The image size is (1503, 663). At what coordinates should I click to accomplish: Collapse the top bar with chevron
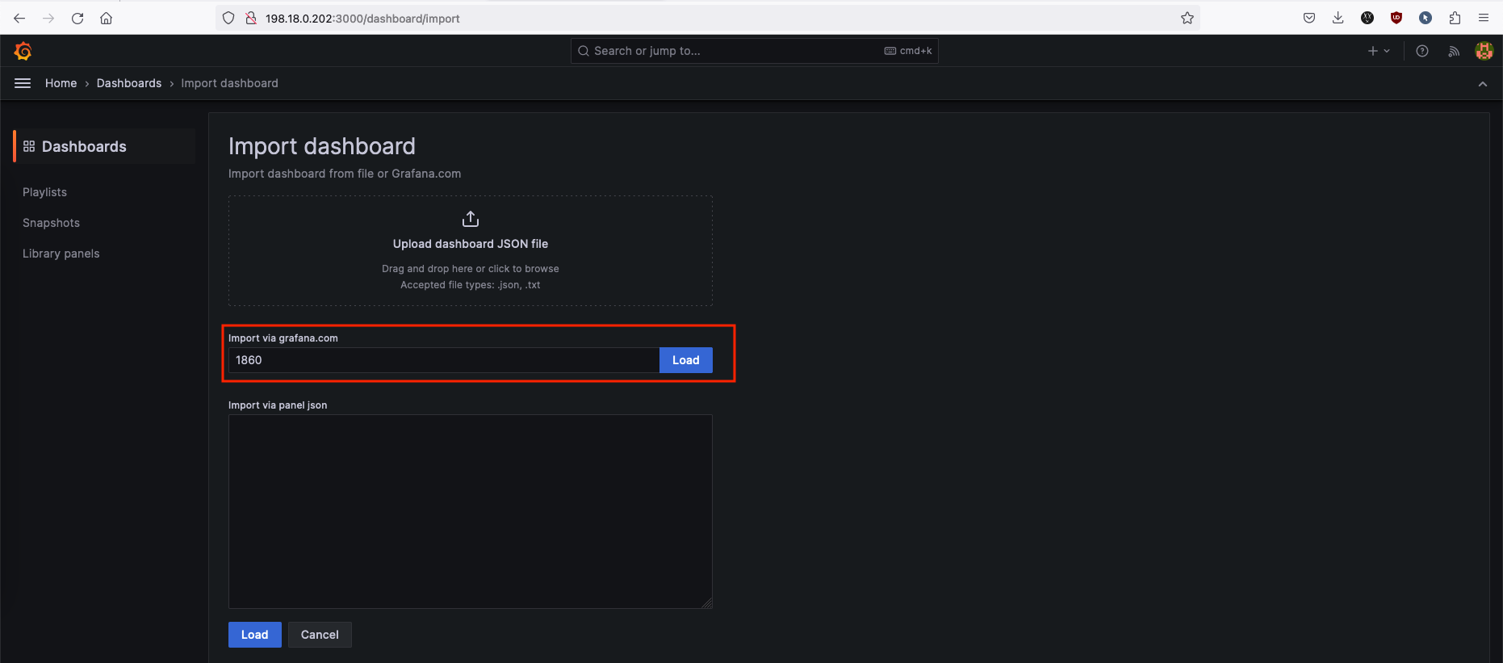click(1482, 84)
